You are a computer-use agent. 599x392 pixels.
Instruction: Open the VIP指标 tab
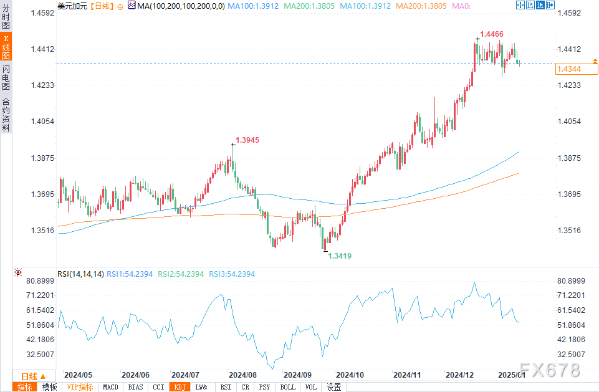coord(80,387)
